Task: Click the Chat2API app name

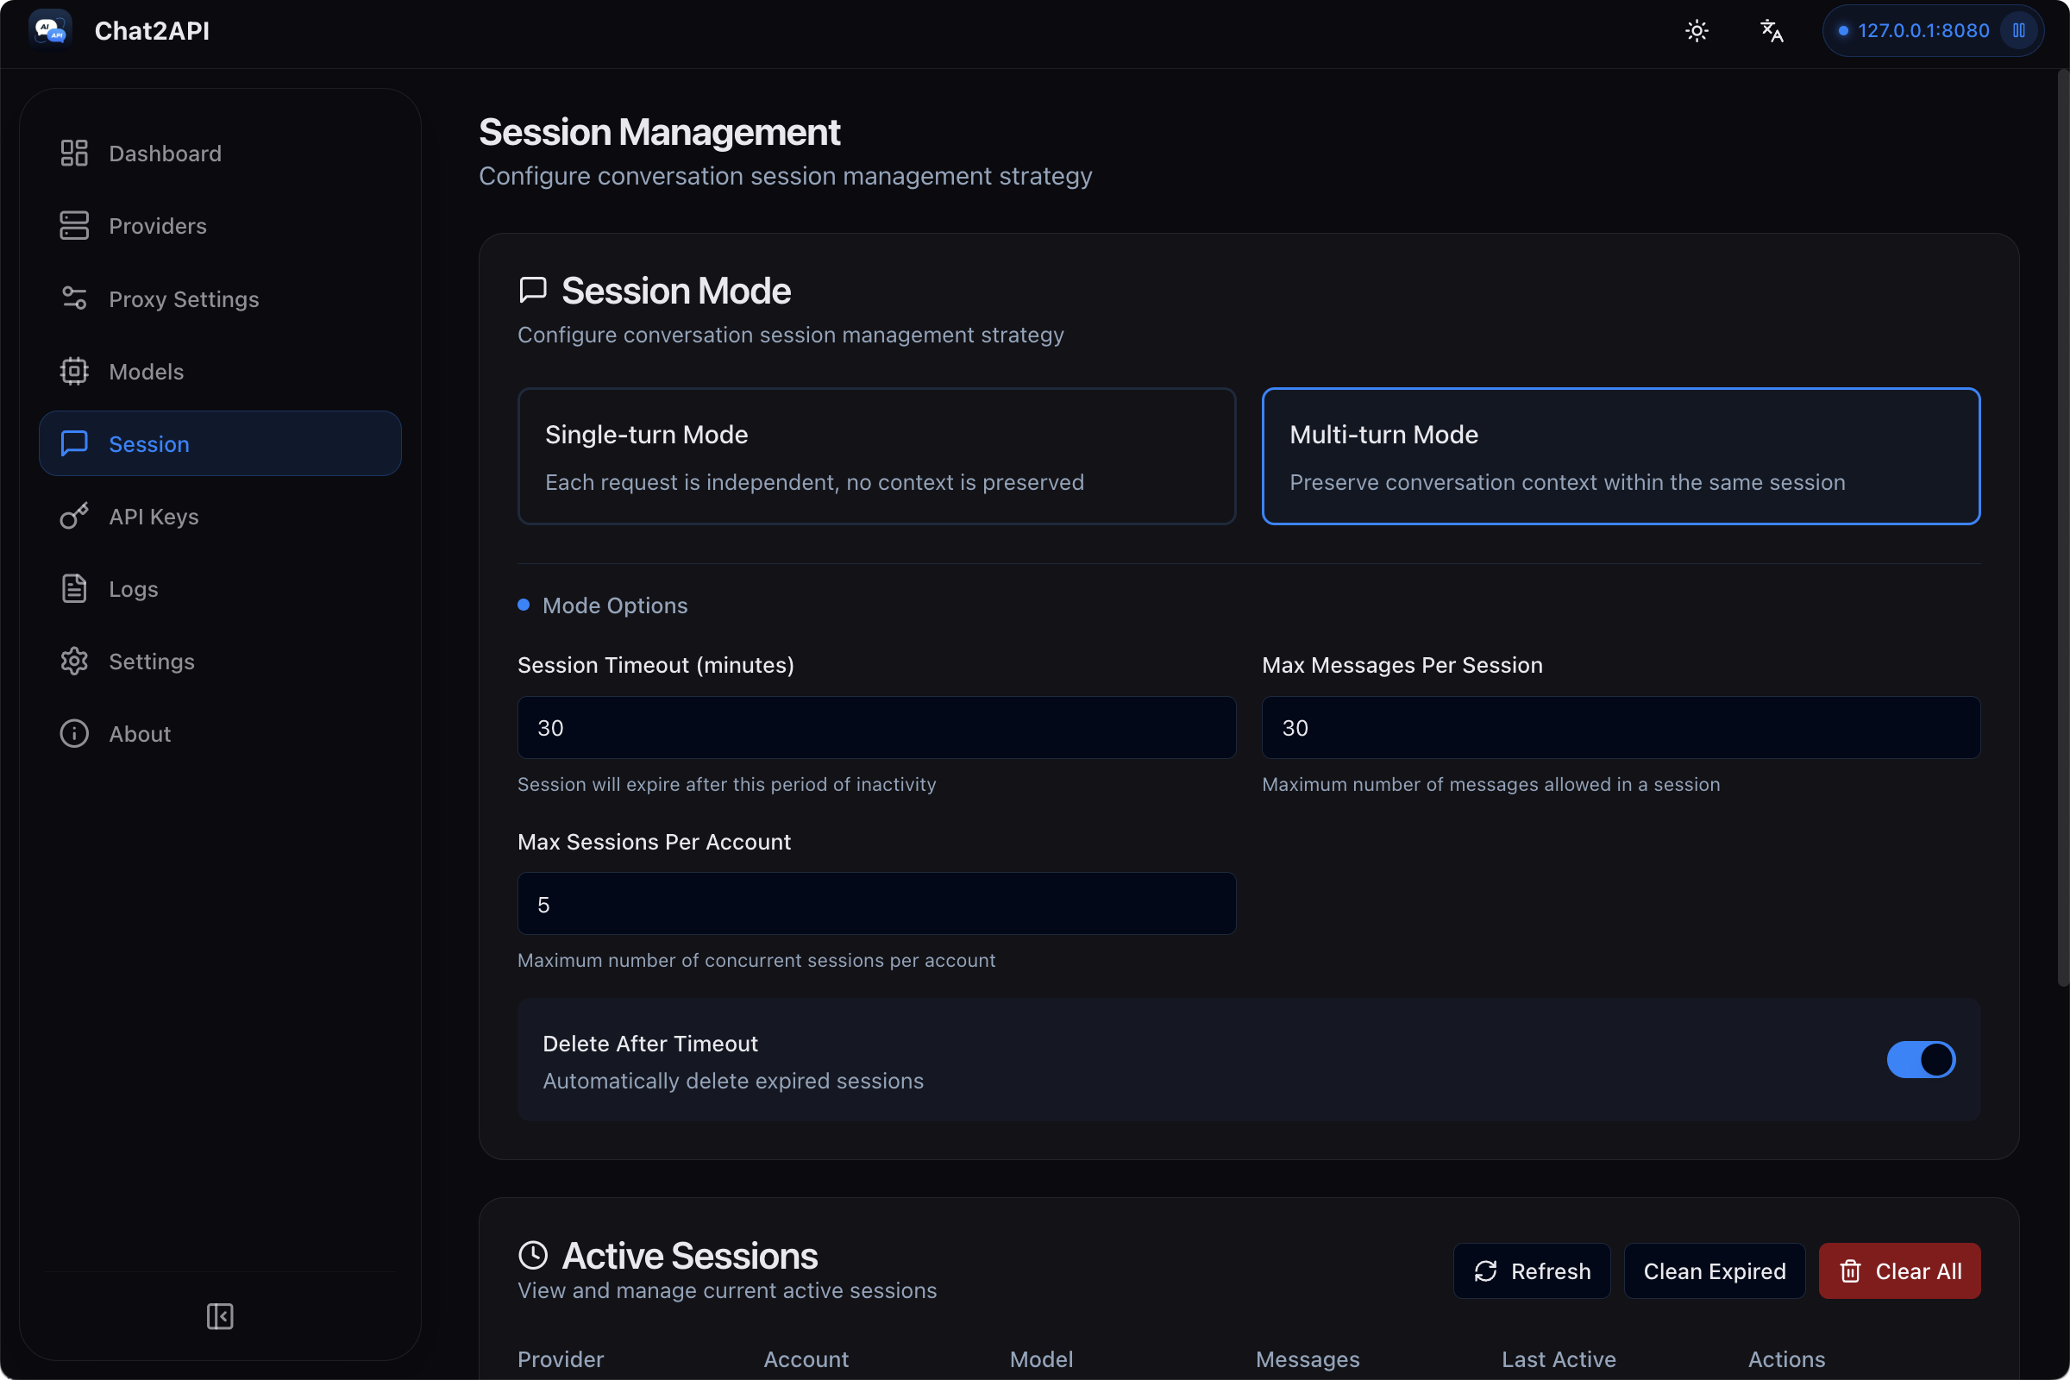Action: click(x=153, y=31)
